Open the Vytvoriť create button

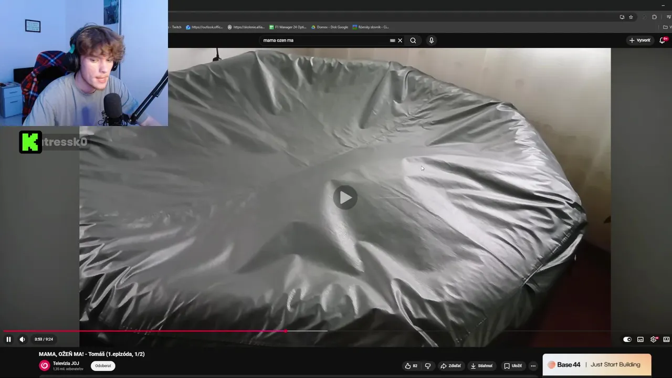click(640, 40)
